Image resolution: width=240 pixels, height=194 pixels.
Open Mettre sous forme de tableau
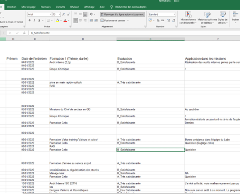pos(207,18)
